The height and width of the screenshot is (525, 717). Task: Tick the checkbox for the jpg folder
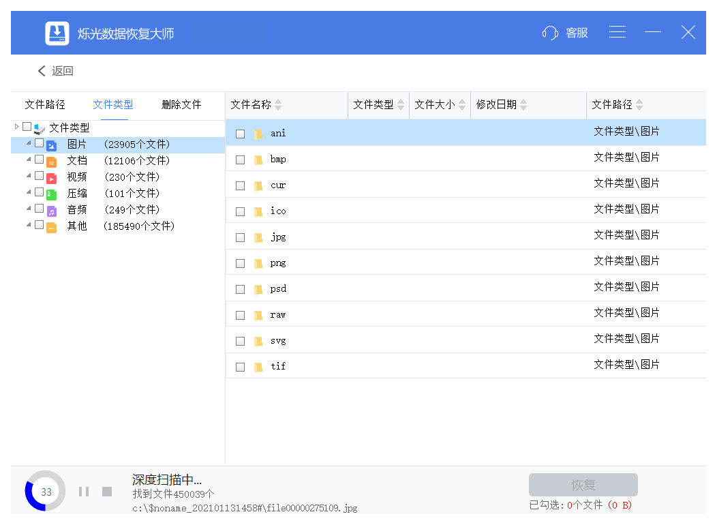coord(240,237)
